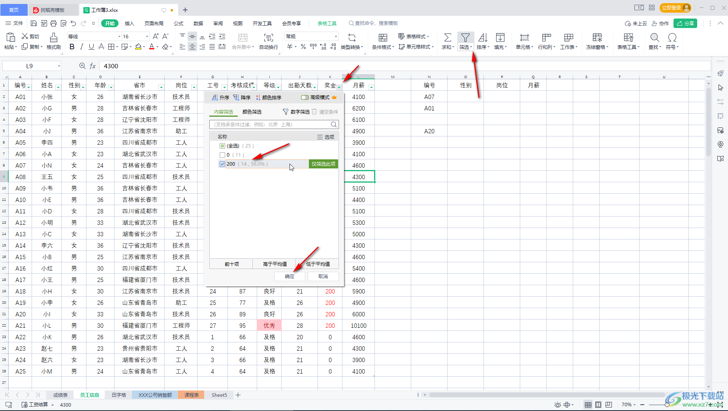Click the Ascending (升序) sort in filter popup
This screenshot has width=728, height=411.
click(220, 97)
